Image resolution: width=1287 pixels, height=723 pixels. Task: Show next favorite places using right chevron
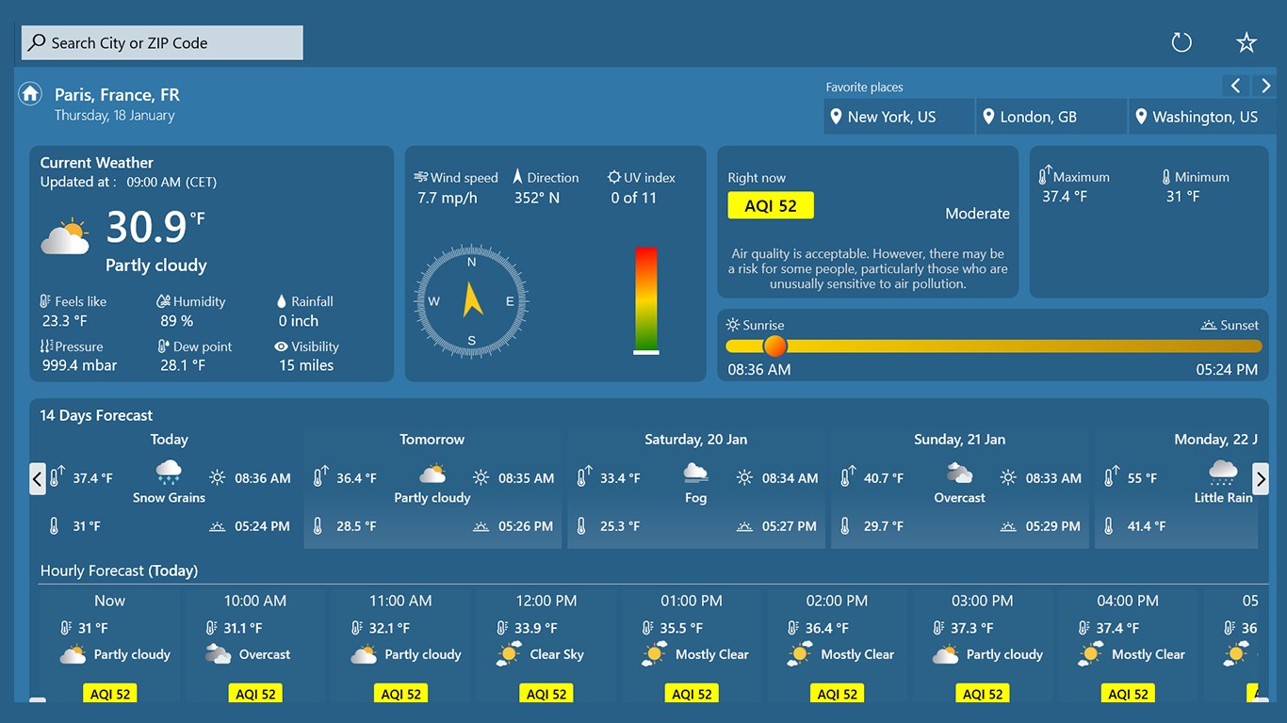(1265, 85)
